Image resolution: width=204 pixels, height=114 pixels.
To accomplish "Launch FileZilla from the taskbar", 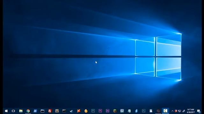I will coord(50,111).
